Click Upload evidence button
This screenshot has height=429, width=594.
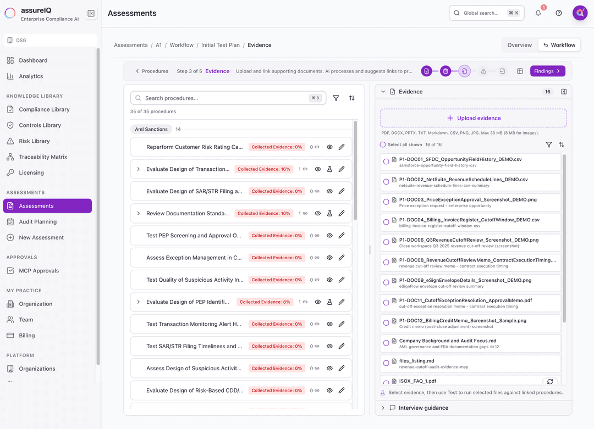point(473,118)
